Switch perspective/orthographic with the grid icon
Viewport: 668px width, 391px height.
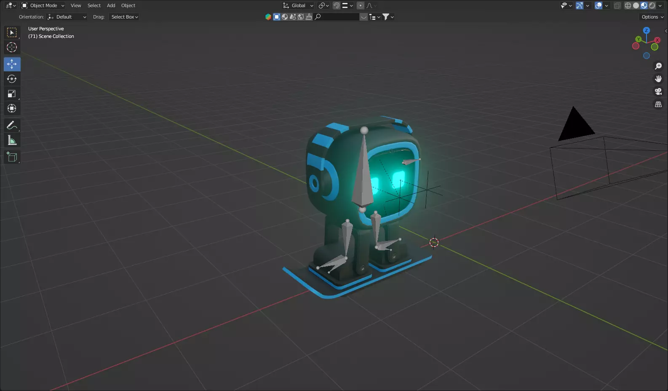pos(658,104)
